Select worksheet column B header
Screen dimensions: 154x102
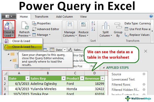coord(48,73)
